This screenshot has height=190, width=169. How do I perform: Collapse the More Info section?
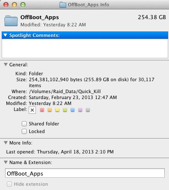coord(6,142)
